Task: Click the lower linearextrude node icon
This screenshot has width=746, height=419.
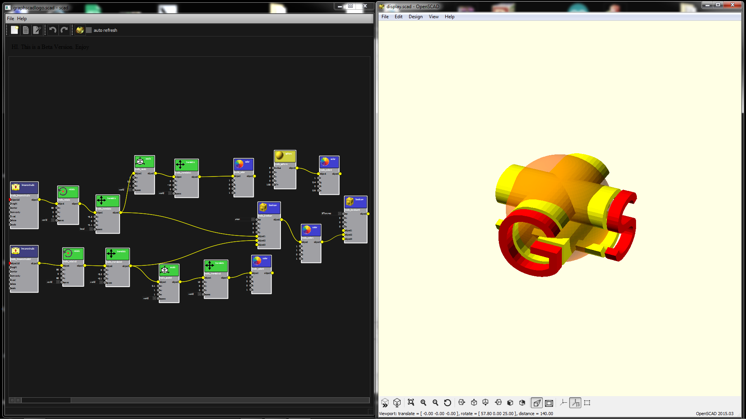Action: point(16,251)
